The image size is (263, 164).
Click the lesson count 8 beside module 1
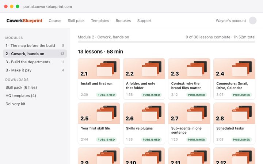[x=63, y=45]
